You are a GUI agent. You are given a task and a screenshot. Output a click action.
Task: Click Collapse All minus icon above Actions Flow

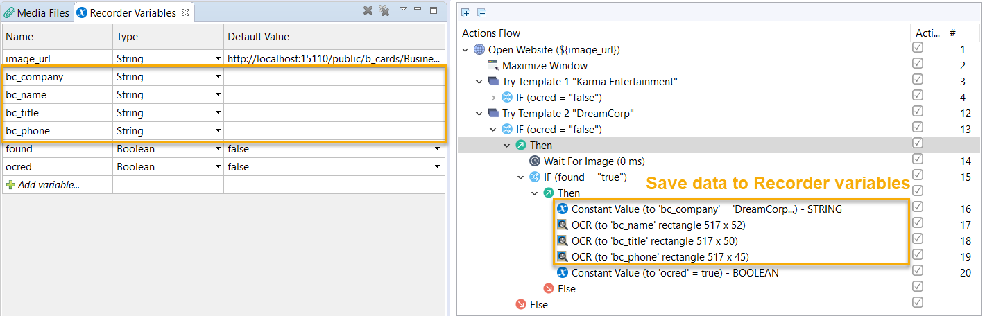click(481, 12)
